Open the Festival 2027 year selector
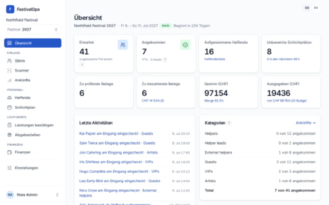Viewport: 329px width, 205px height. point(33,29)
